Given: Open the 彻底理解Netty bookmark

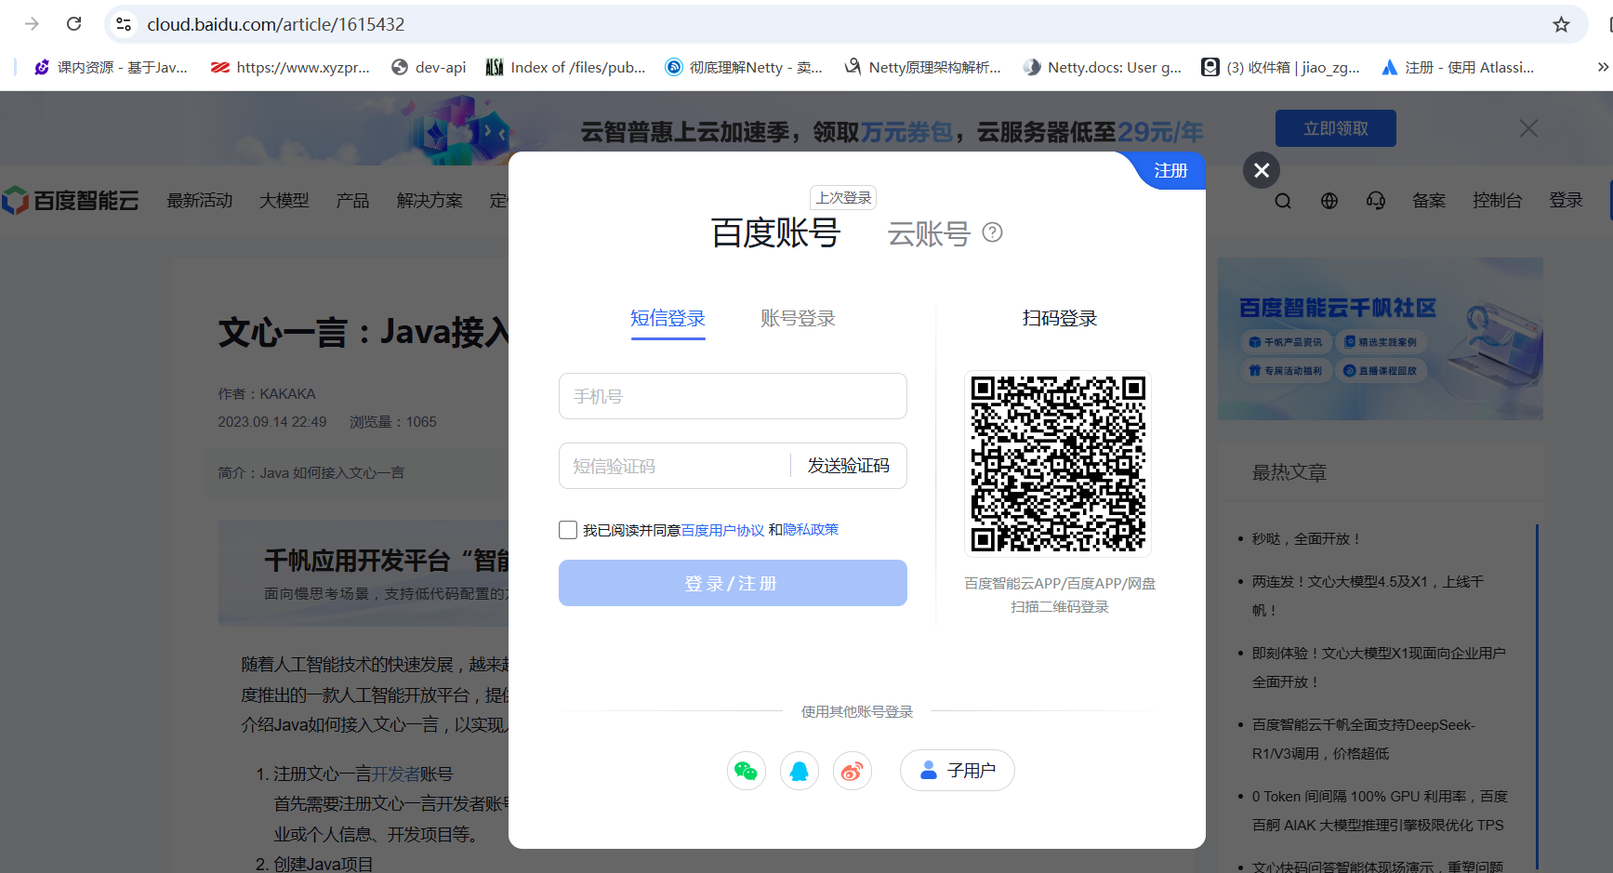Looking at the screenshot, I should (x=744, y=67).
